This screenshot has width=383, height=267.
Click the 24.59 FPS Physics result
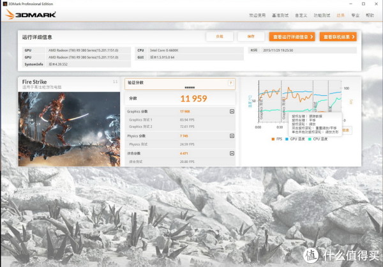coord(187,144)
